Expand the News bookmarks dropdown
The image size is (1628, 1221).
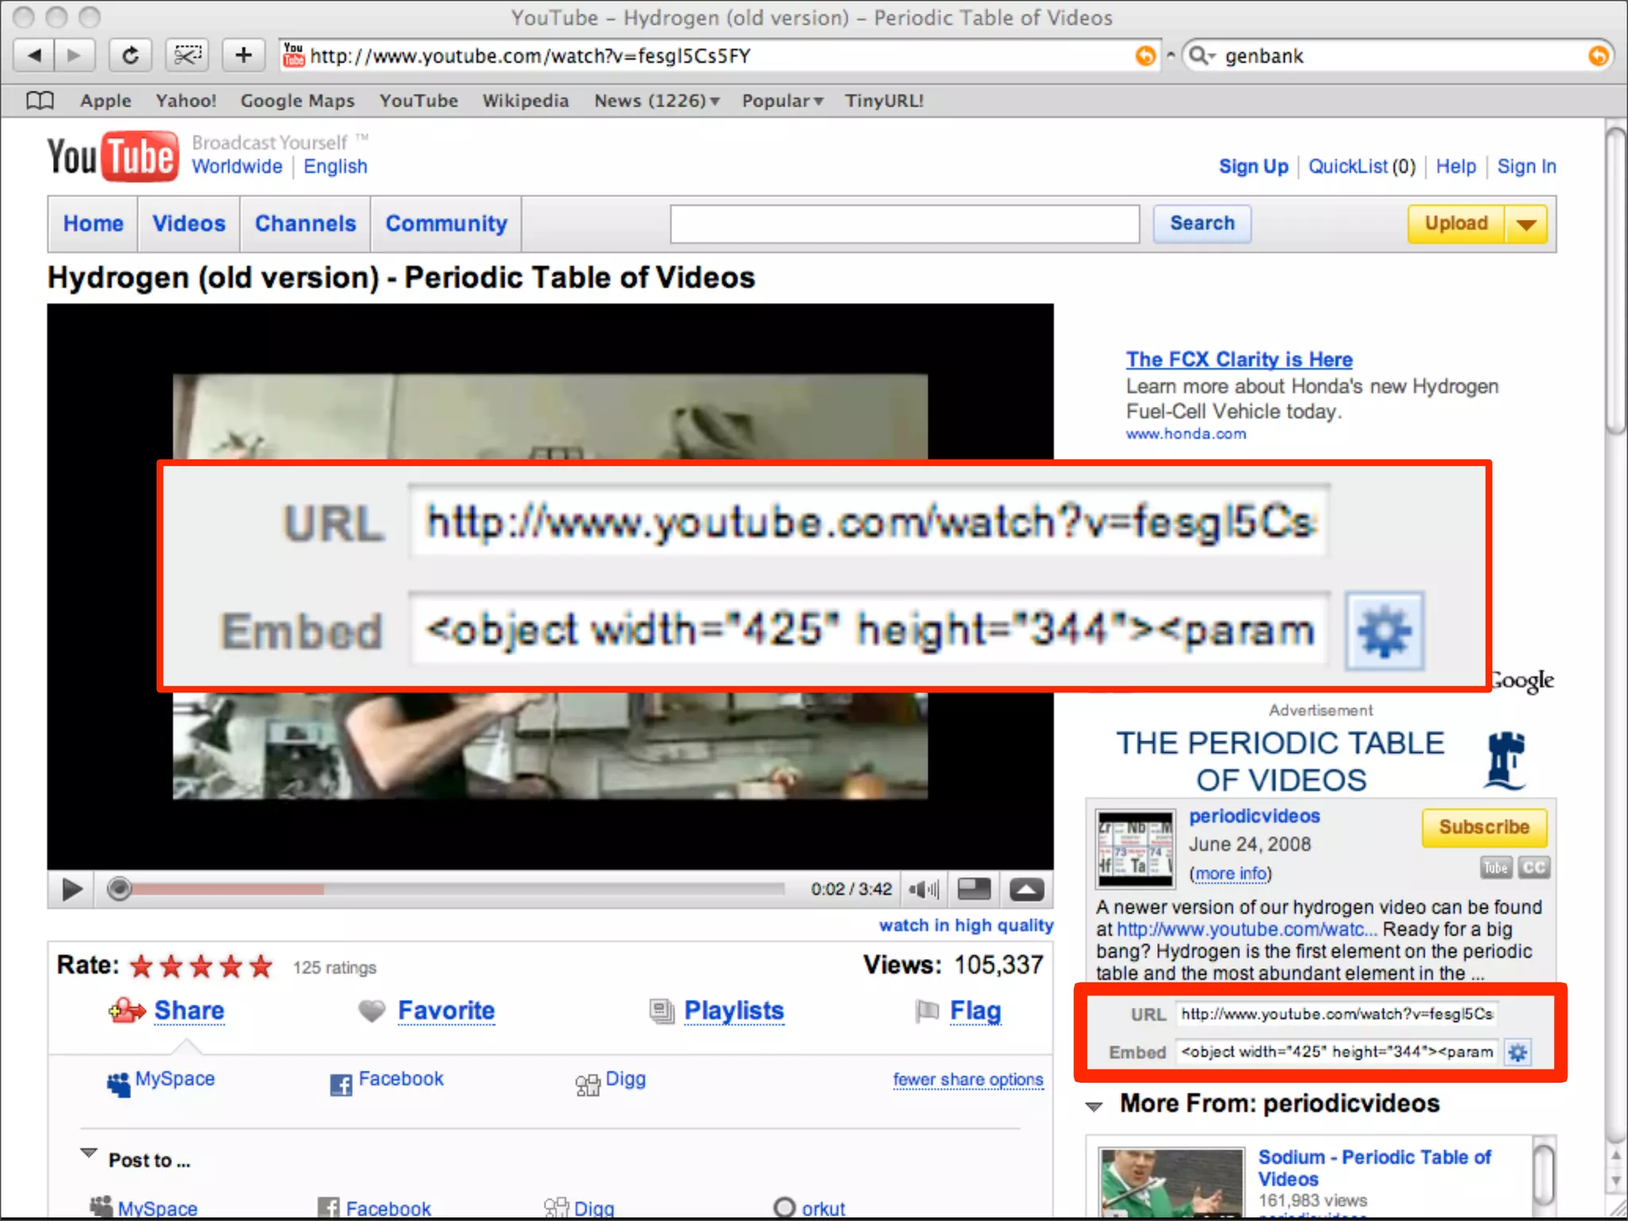657,101
